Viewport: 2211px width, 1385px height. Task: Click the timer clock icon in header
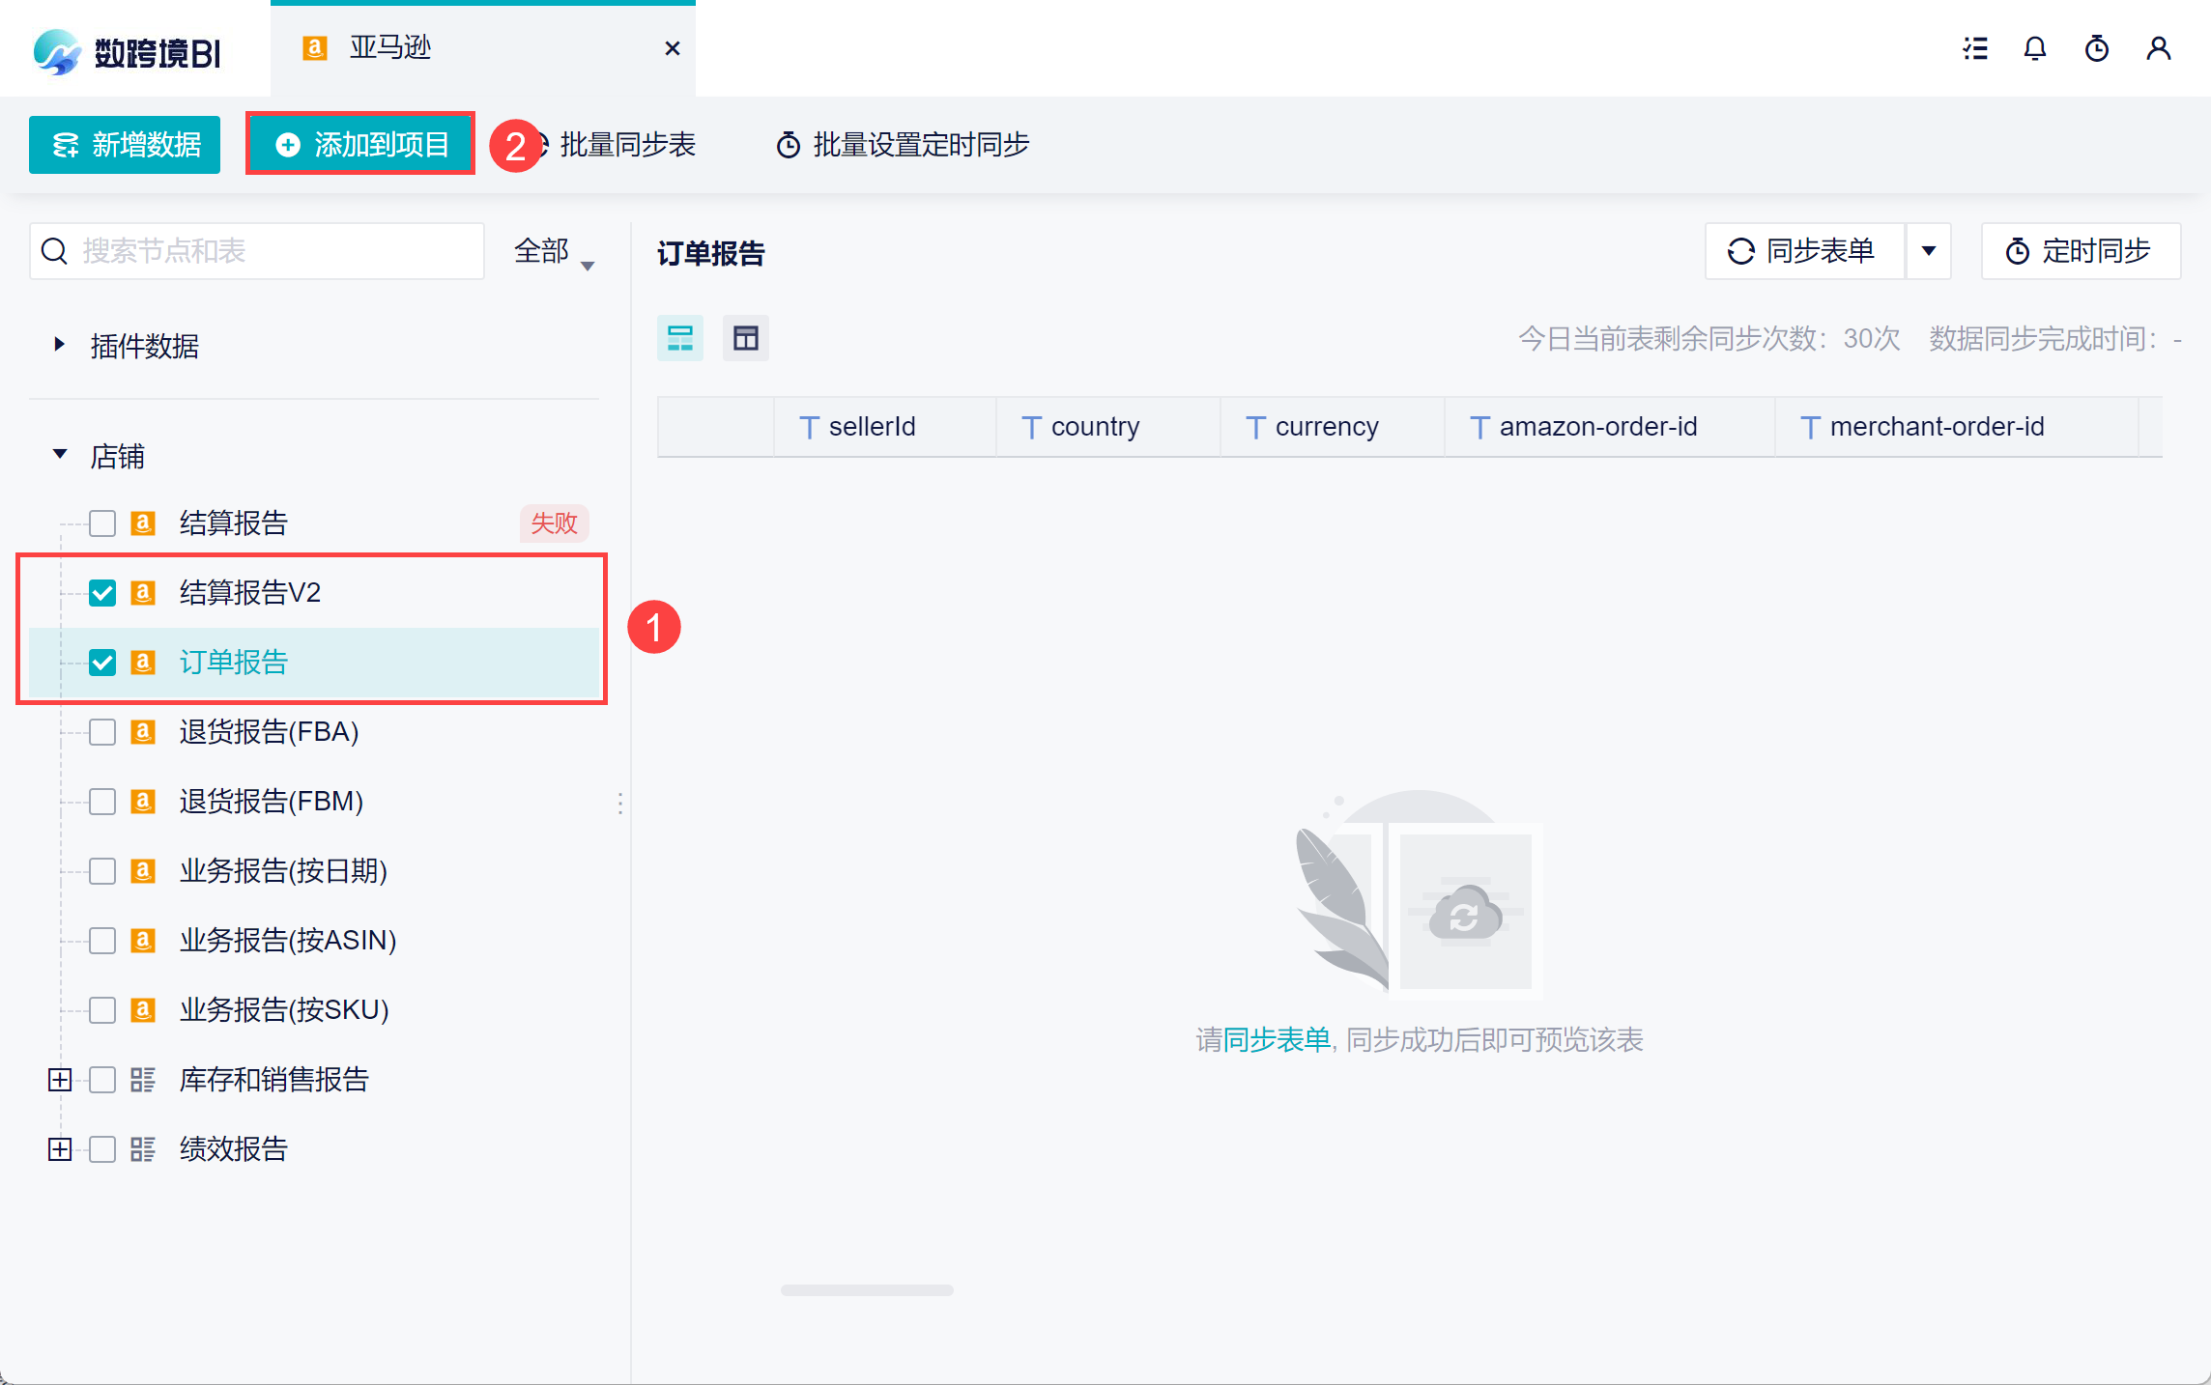(2096, 48)
